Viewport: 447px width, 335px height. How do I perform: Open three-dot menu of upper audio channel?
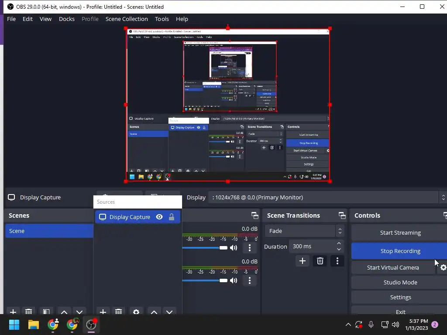click(250, 248)
